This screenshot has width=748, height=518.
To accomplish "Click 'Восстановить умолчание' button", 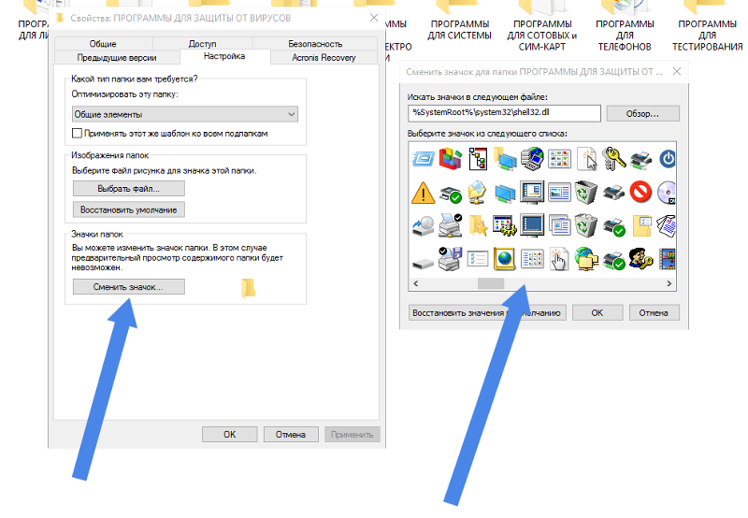I will (x=129, y=209).
